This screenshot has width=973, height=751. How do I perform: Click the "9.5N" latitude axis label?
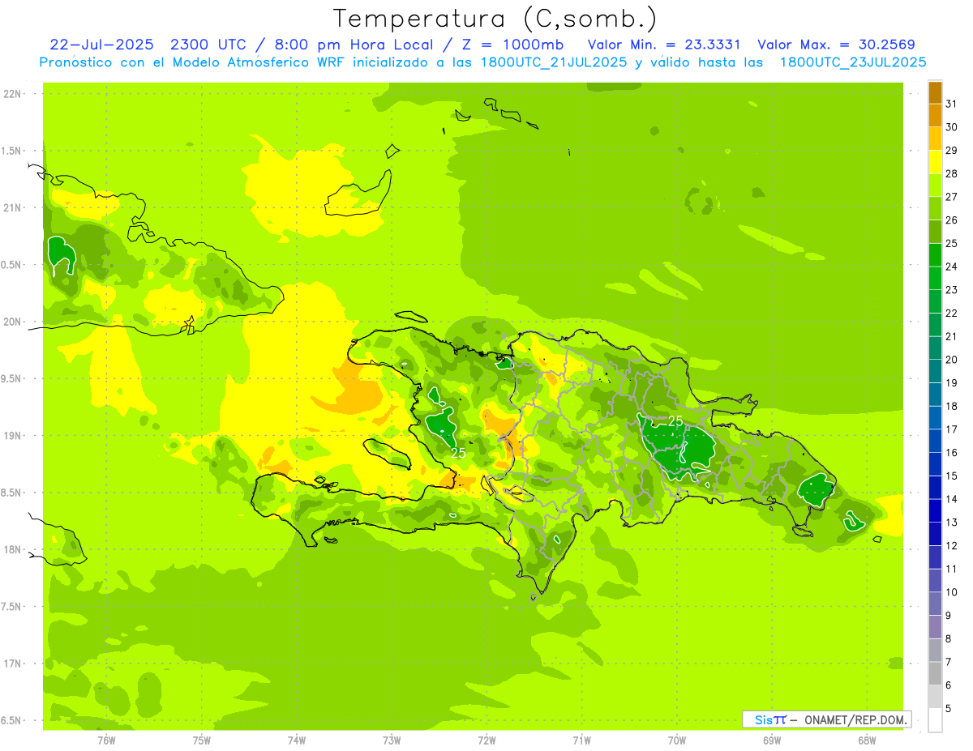[x=12, y=378]
